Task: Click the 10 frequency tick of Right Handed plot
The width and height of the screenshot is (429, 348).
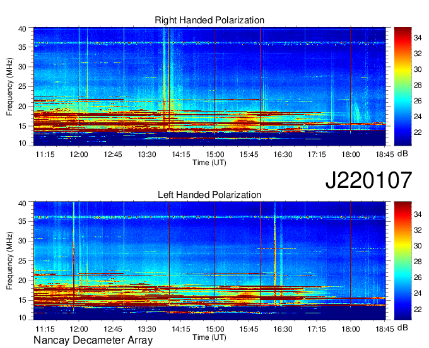Action: [x=22, y=143]
